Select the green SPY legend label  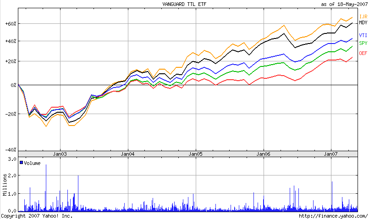(x=363, y=44)
